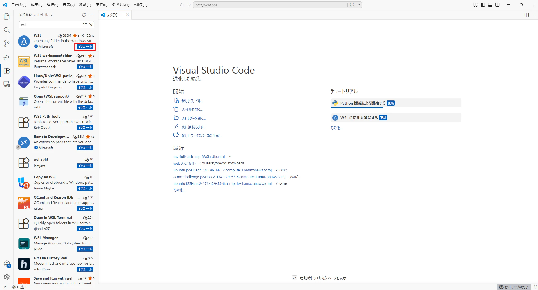Toggle the primary side bar

coord(483,5)
